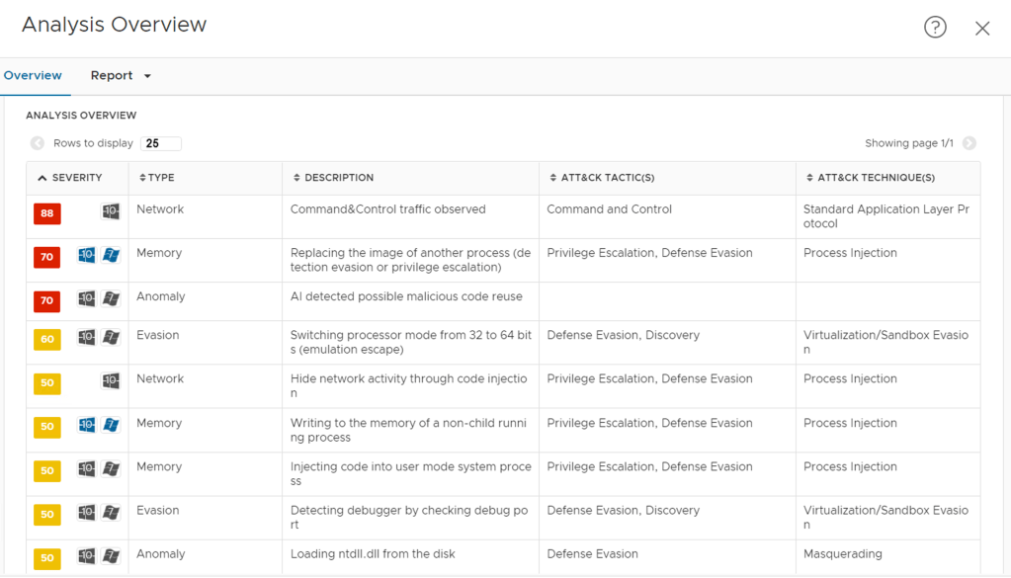Click Windows 10 icon in AI detected row
Viewport: 1011px width, 578px height.
(87, 298)
